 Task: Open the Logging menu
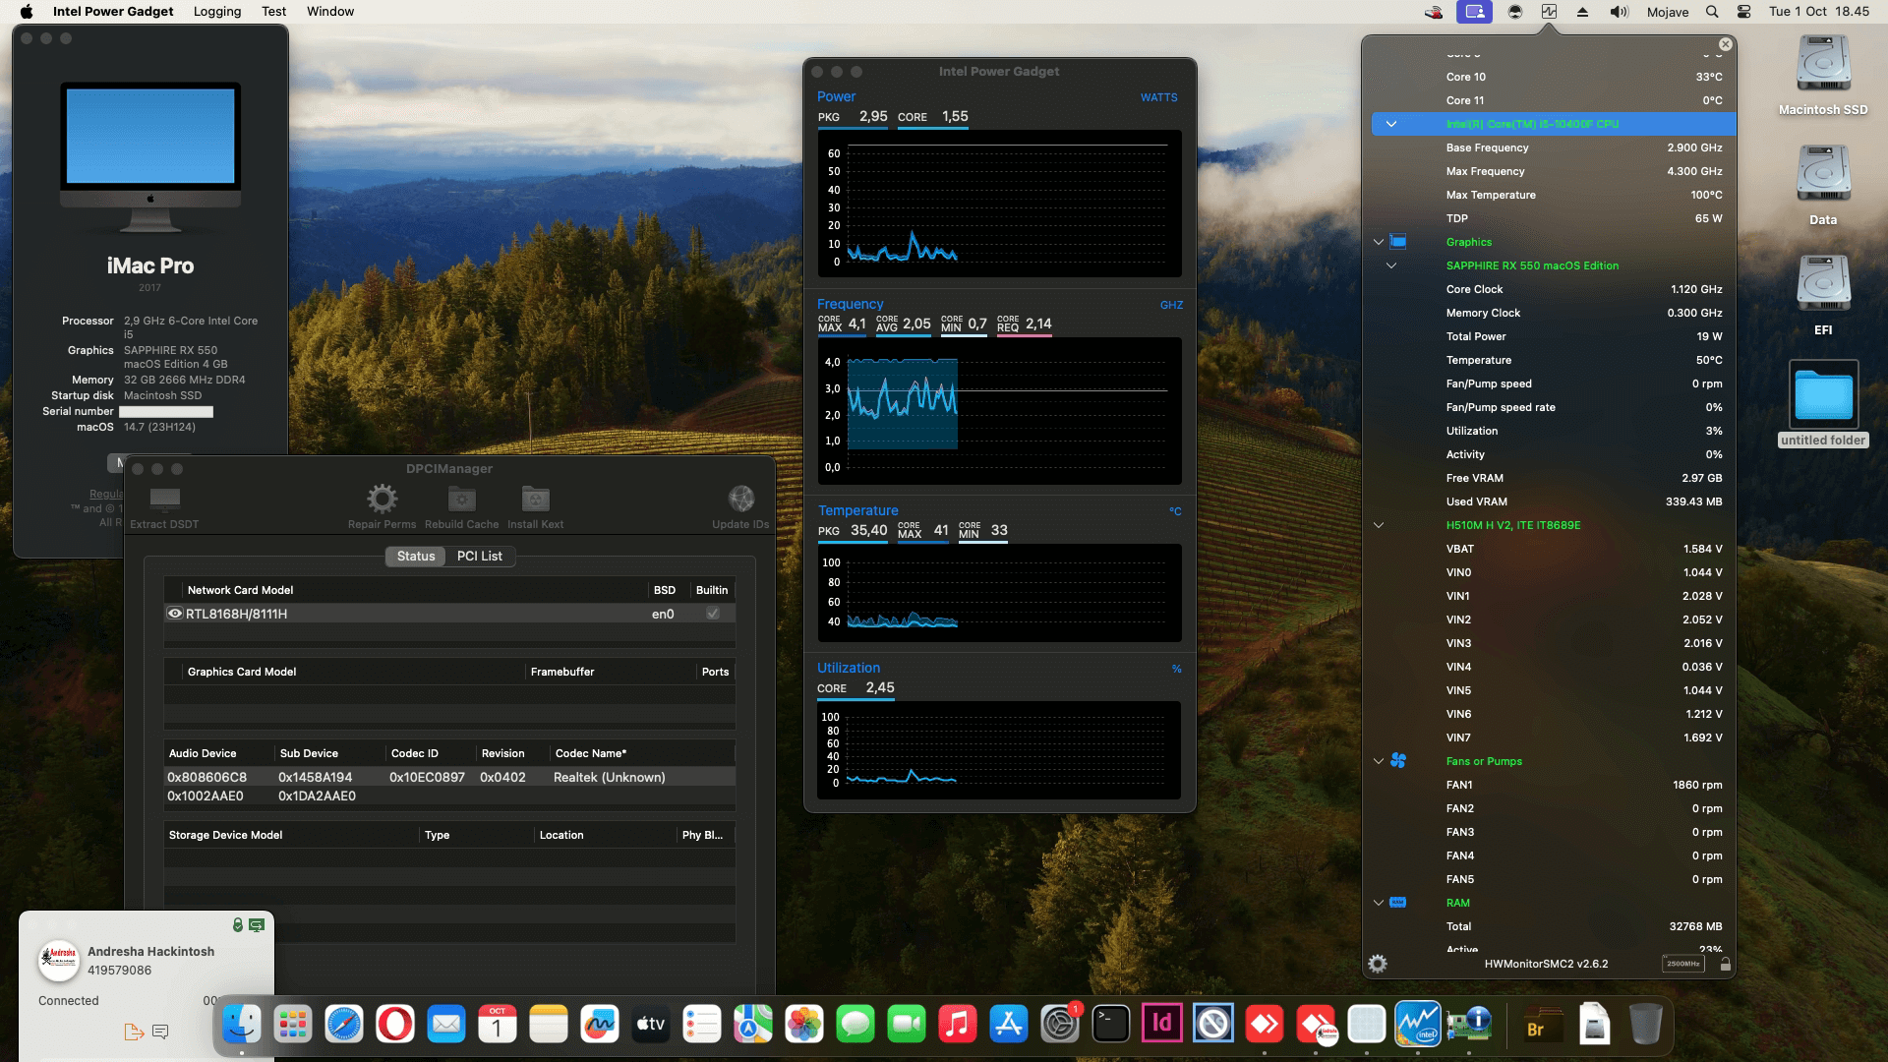tap(217, 12)
